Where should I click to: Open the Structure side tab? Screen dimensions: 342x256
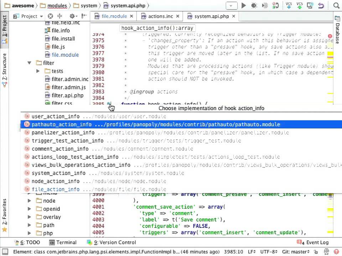pos(4,70)
